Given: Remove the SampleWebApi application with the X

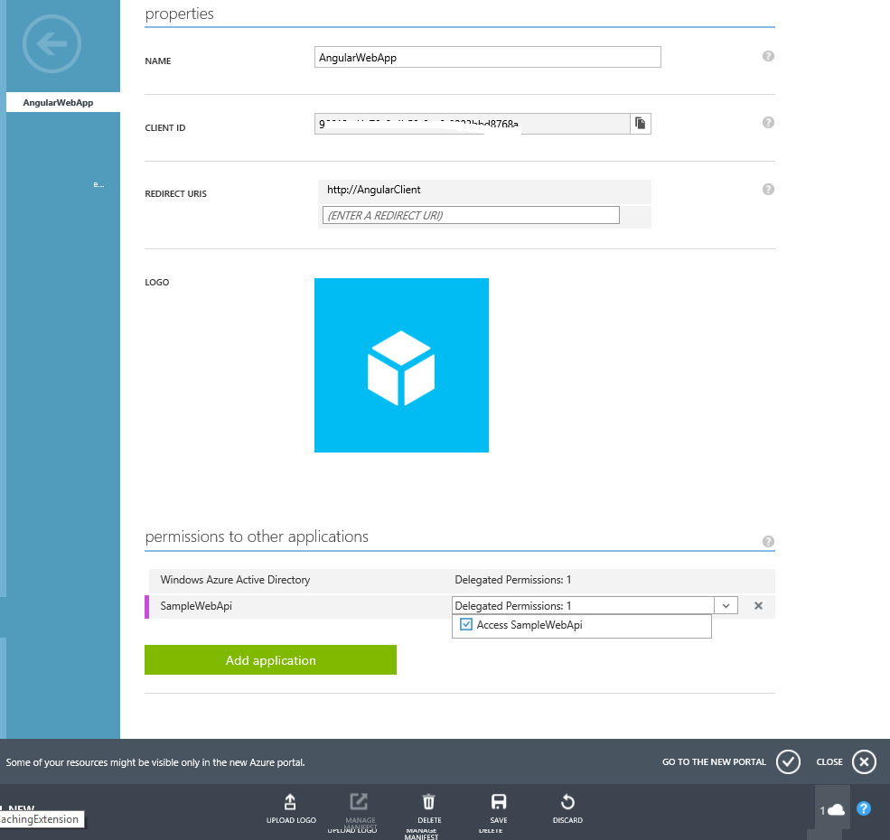Looking at the screenshot, I should 758,605.
